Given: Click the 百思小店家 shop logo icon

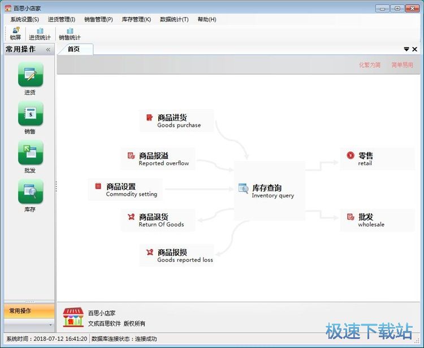Looking at the screenshot, I should pyautogui.click(x=73, y=317).
